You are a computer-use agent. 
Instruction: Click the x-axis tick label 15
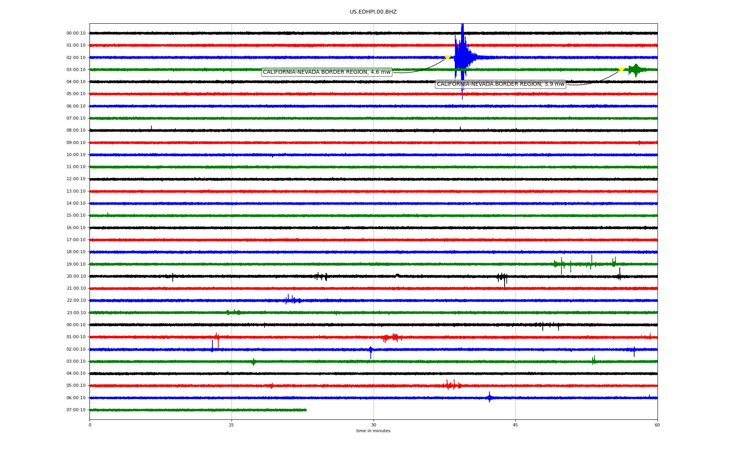[231, 425]
